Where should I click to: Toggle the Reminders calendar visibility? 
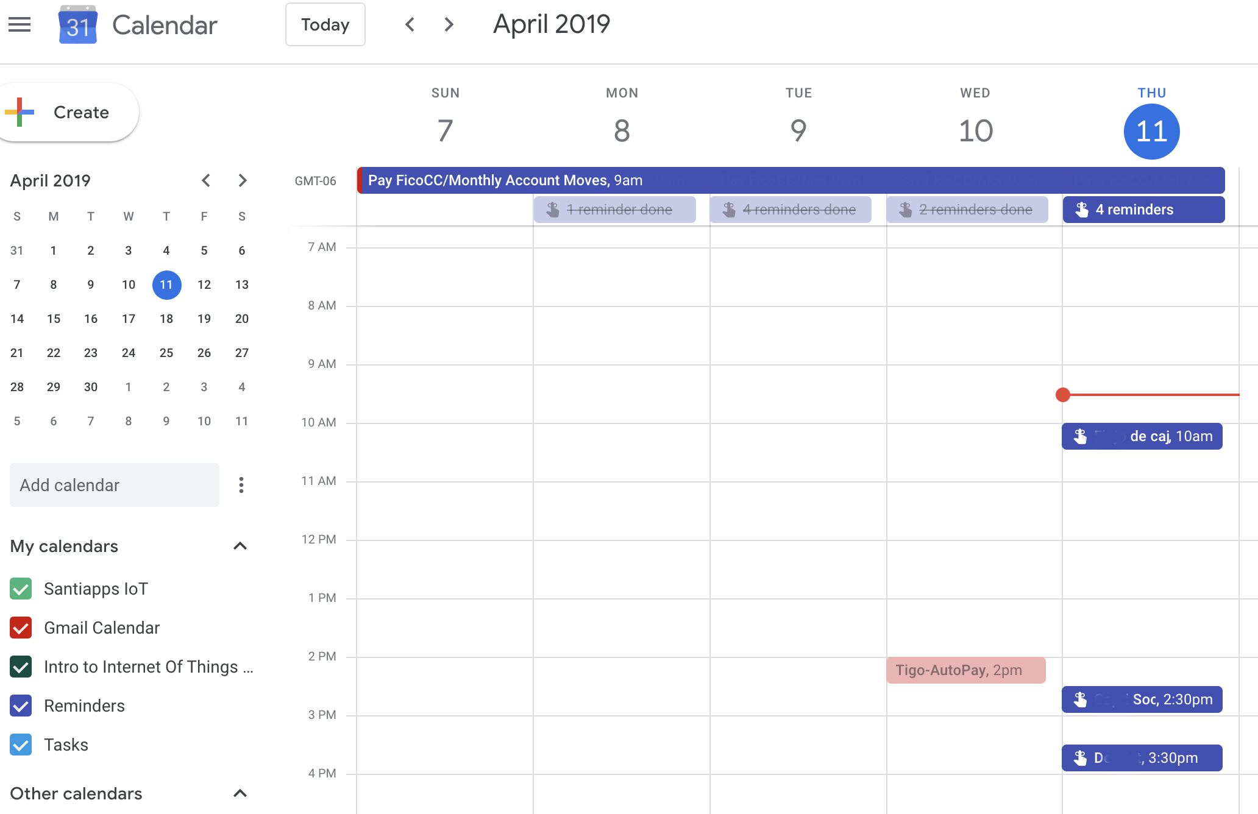20,706
